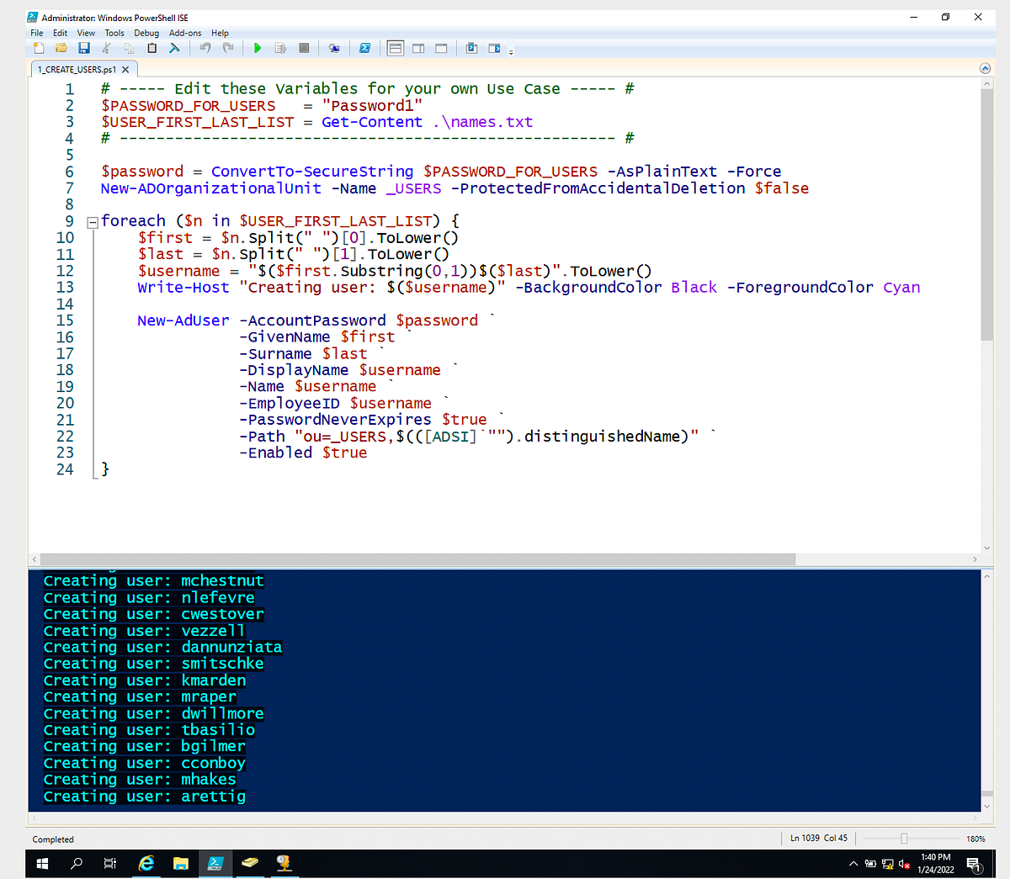Toggle the Show Script Pane Maximized layout

click(440, 48)
